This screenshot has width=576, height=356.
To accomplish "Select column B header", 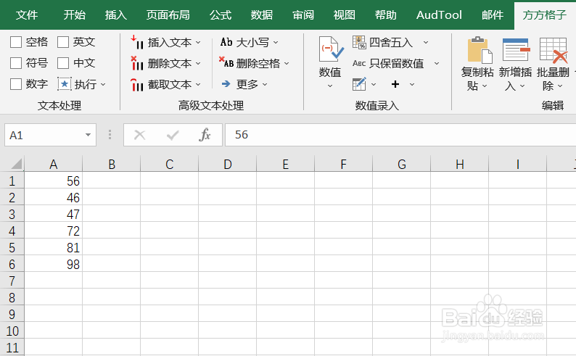I will tap(112, 164).
